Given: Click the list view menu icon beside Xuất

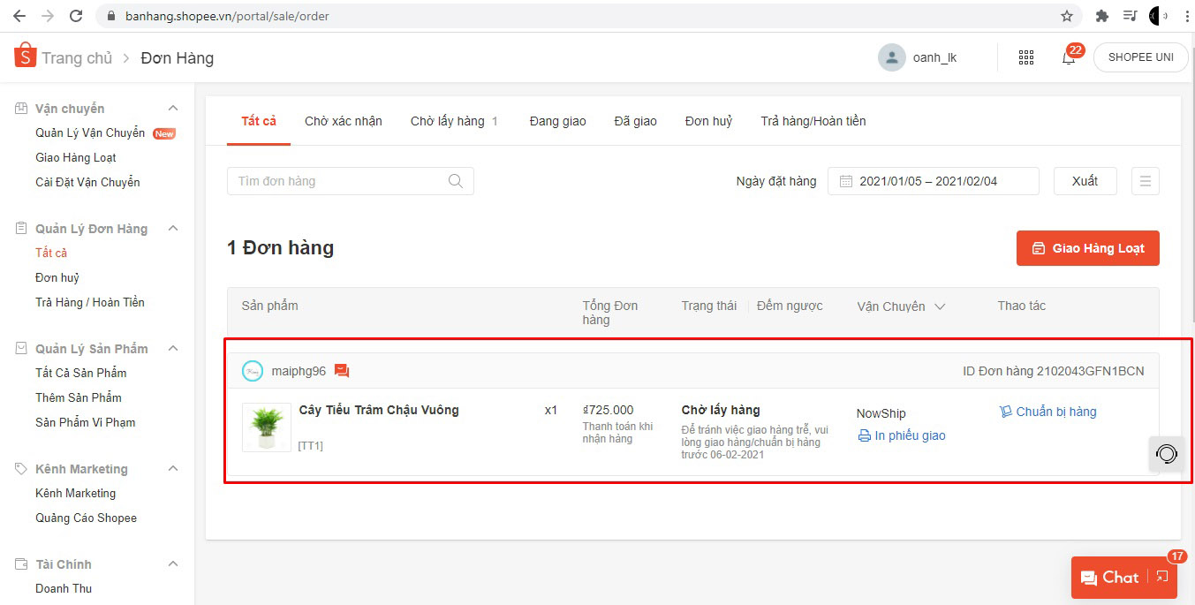Looking at the screenshot, I should click(1145, 181).
